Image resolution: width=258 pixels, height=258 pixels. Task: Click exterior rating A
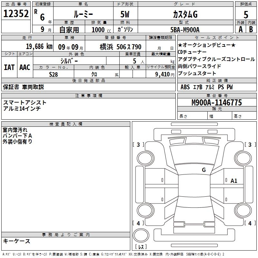(x=241, y=29)
